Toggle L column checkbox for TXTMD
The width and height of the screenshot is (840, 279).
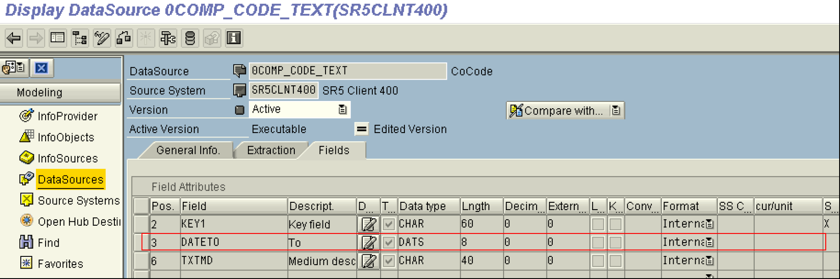598,260
